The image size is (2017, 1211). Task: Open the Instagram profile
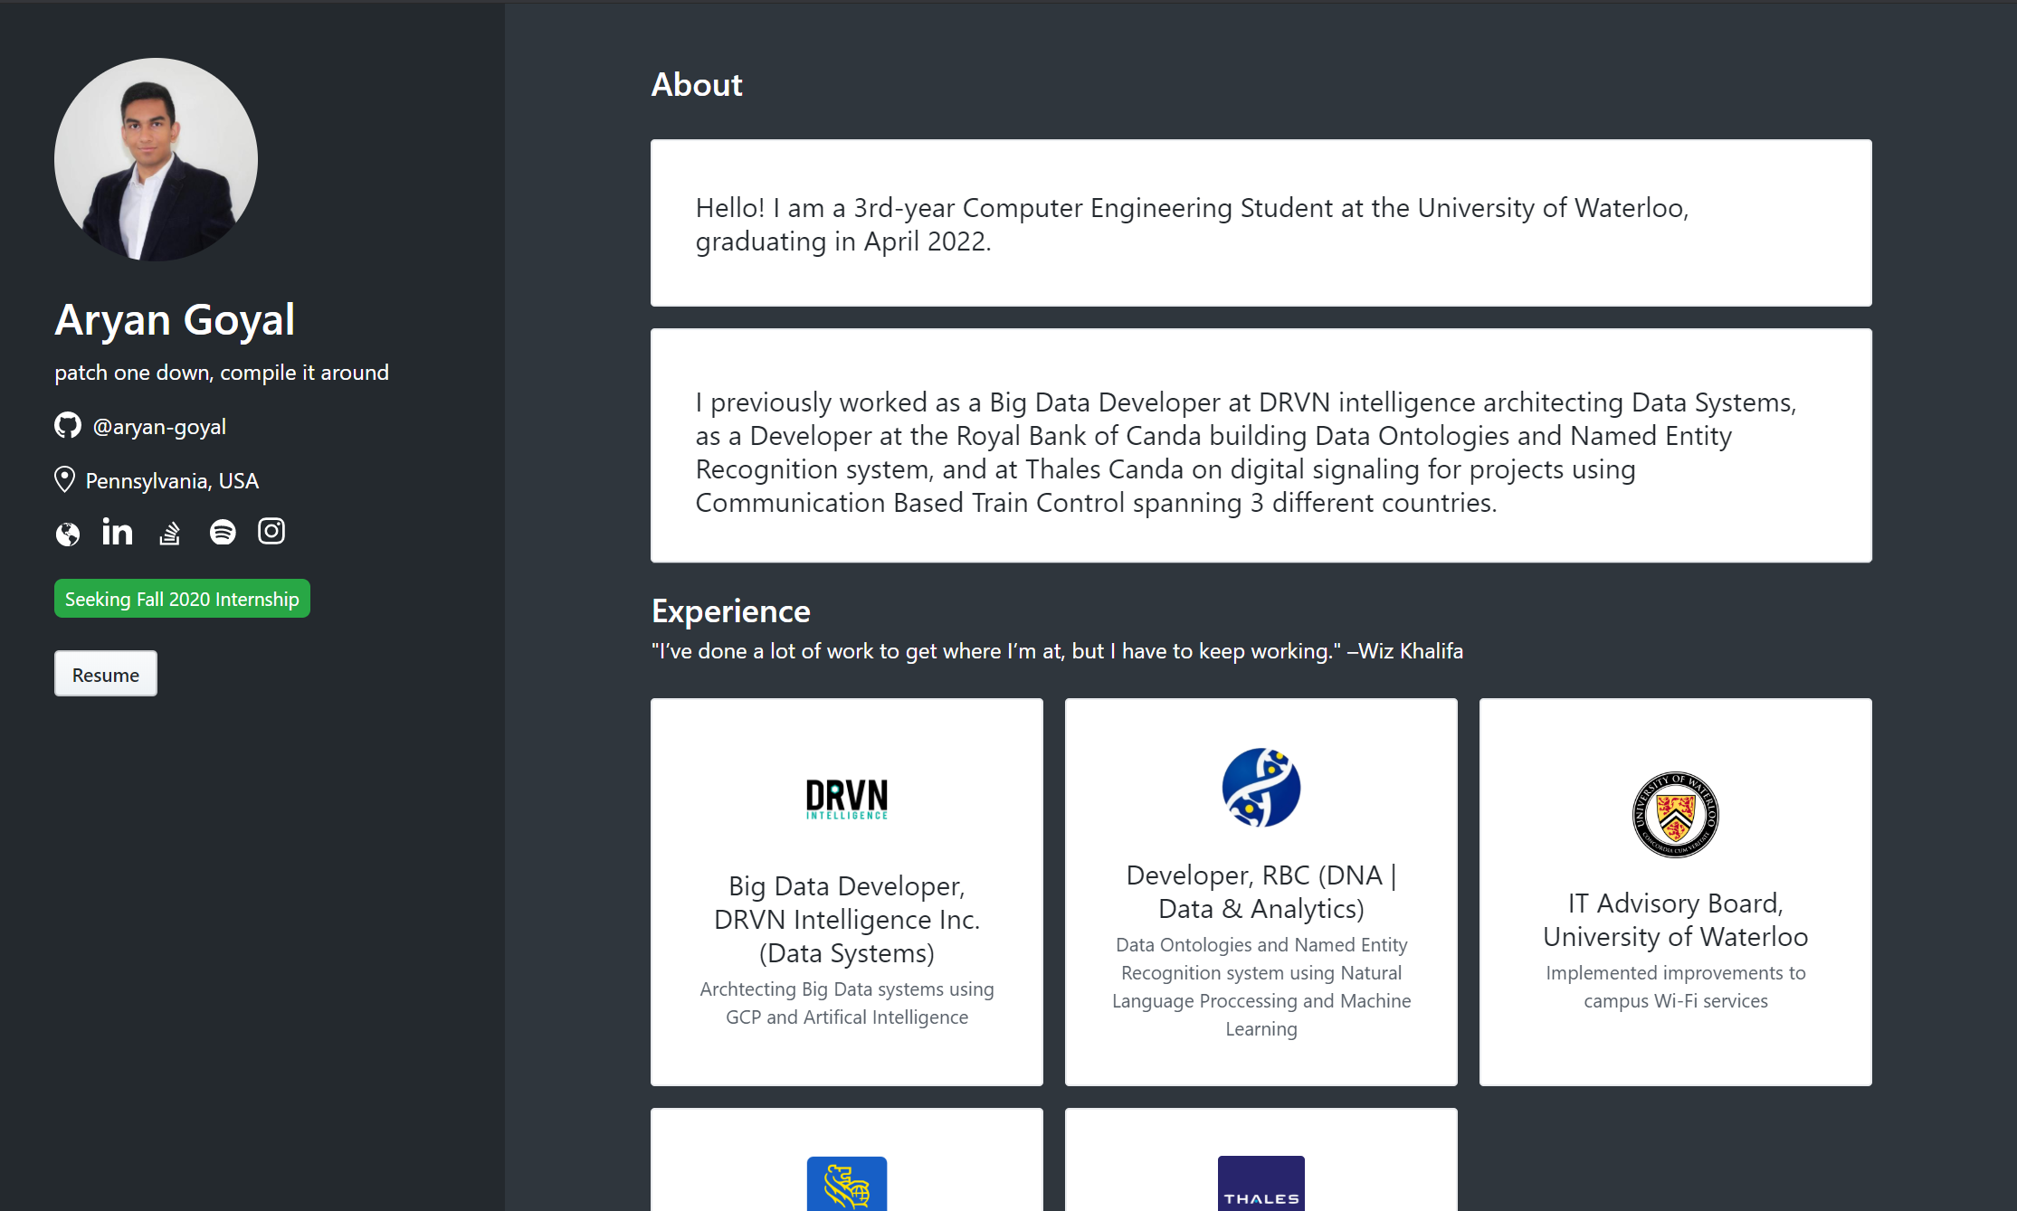(271, 532)
